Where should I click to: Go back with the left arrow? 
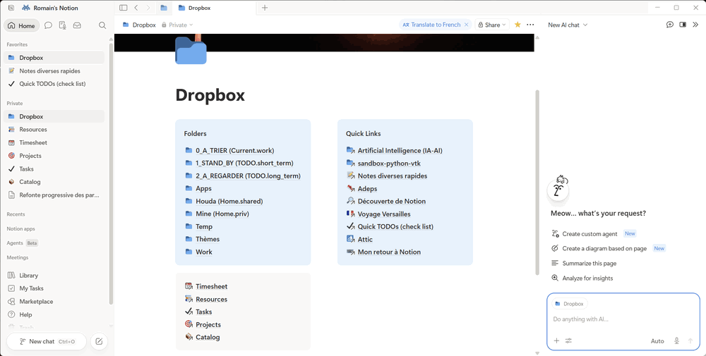click(x=136, y=8)
